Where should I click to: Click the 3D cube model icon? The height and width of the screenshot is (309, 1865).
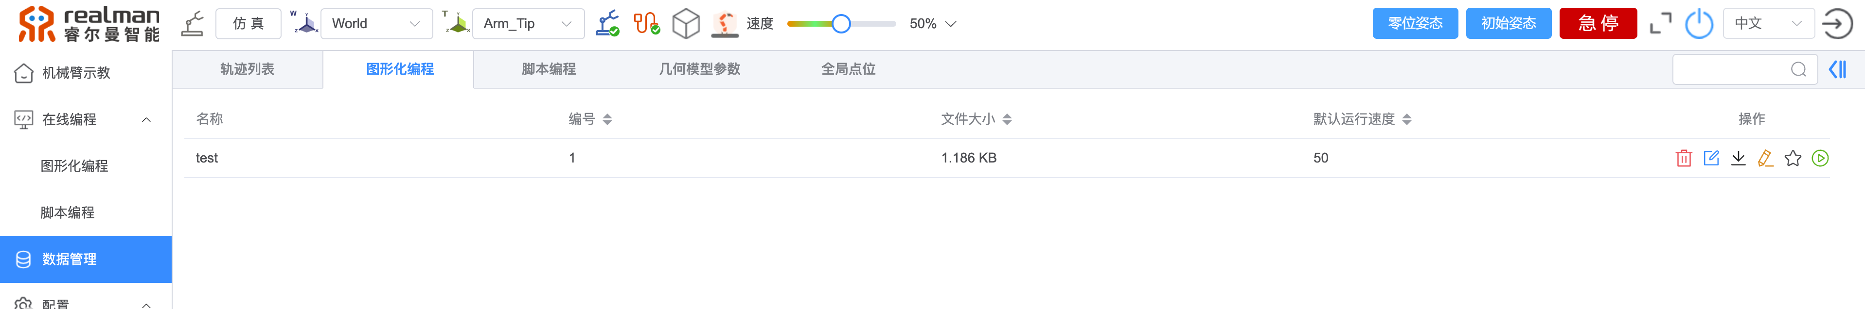(x=686, y=24)
